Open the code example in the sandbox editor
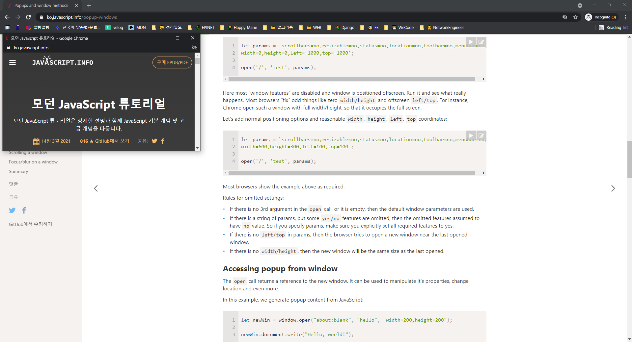 [x=481, y=42]
